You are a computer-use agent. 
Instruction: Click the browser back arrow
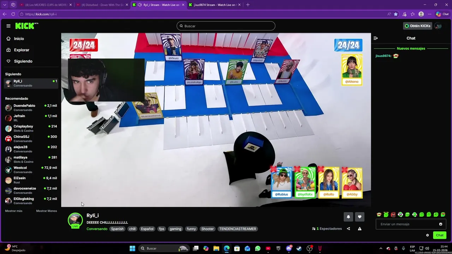point(5,14)
